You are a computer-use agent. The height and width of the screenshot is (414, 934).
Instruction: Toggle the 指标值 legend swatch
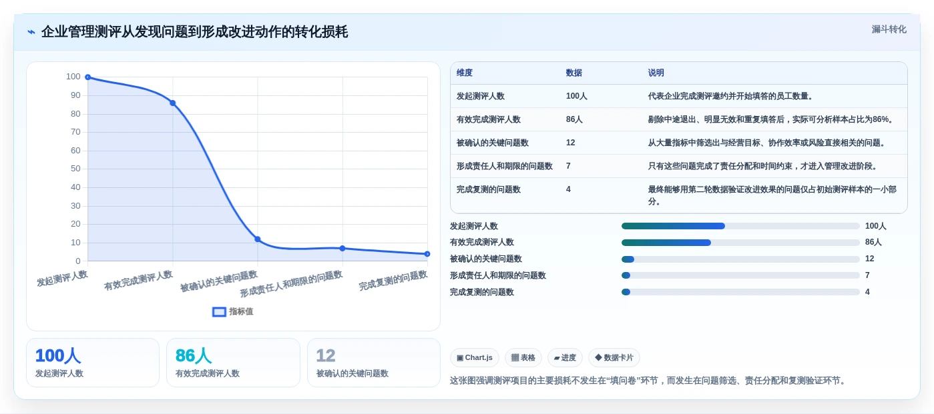219,311
